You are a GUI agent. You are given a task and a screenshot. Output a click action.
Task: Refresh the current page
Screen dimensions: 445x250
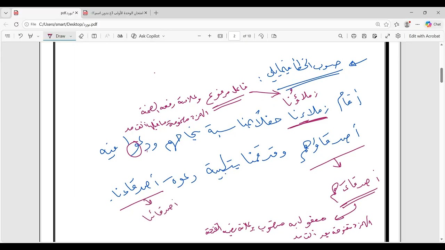coord(16,24)
